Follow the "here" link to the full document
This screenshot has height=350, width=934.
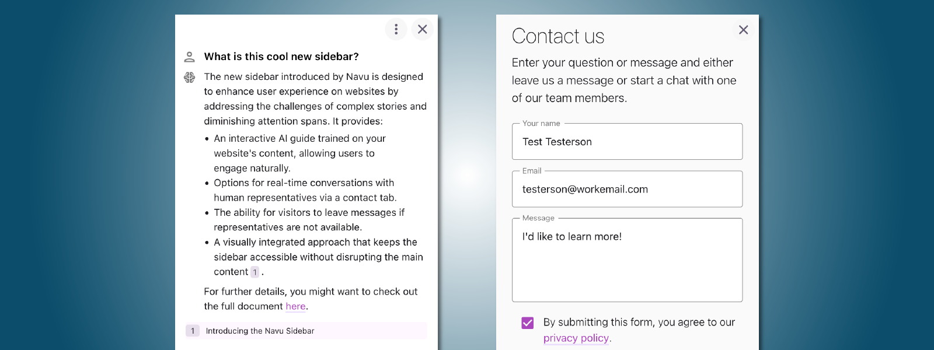point(295,306)
